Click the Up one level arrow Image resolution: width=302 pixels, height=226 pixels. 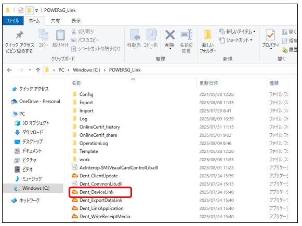click(38, 70)
